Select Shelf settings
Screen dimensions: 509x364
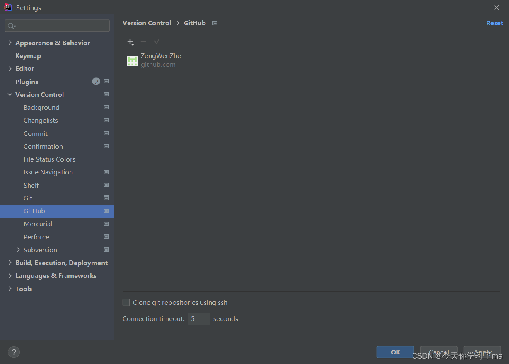31,185
